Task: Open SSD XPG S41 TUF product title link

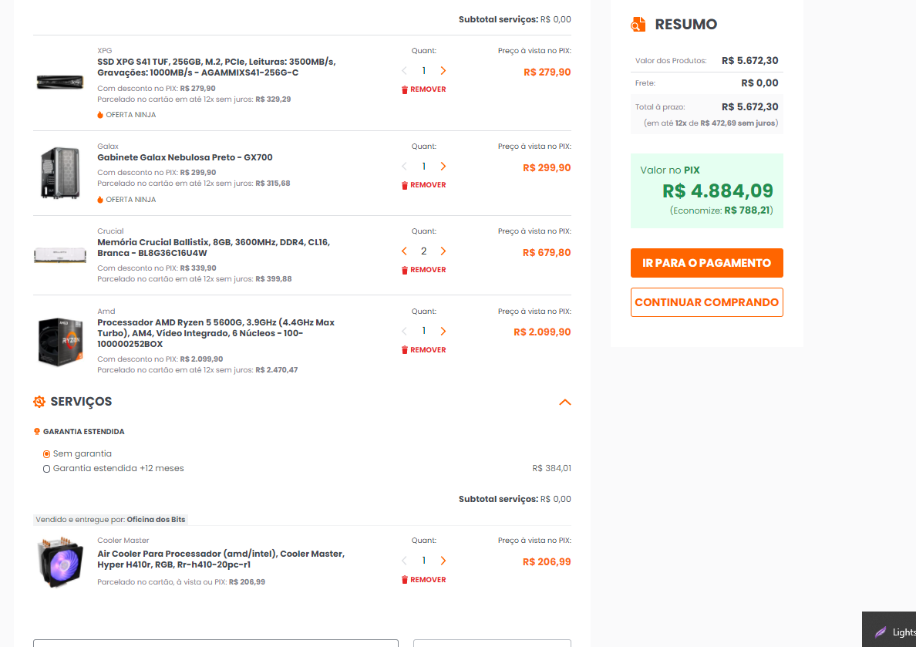Action: 216,67
